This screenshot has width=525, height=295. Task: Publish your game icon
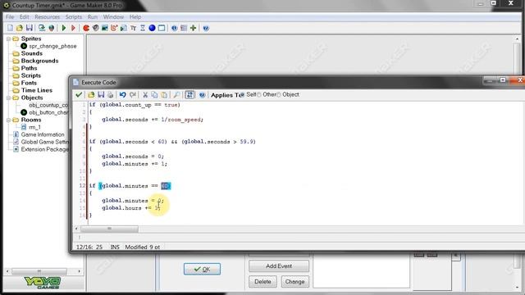coord(51,28)
